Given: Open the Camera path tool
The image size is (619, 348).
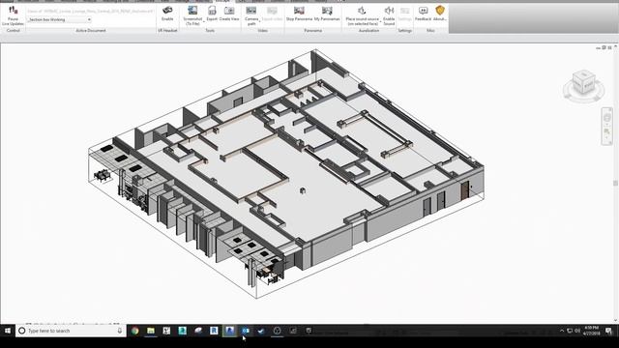Looking at the screenshot, I should click(251, 15).
